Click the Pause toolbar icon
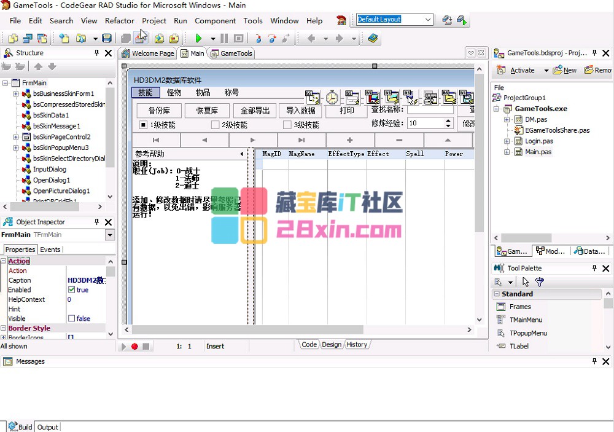This screenshot has height=432, width=614. tap(224, 39)
